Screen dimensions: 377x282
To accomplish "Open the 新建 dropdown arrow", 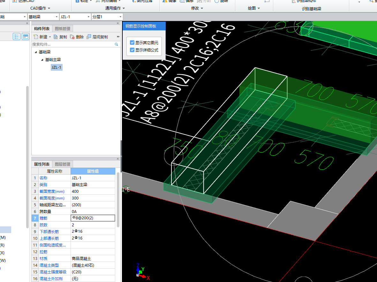I will point(50,37).
